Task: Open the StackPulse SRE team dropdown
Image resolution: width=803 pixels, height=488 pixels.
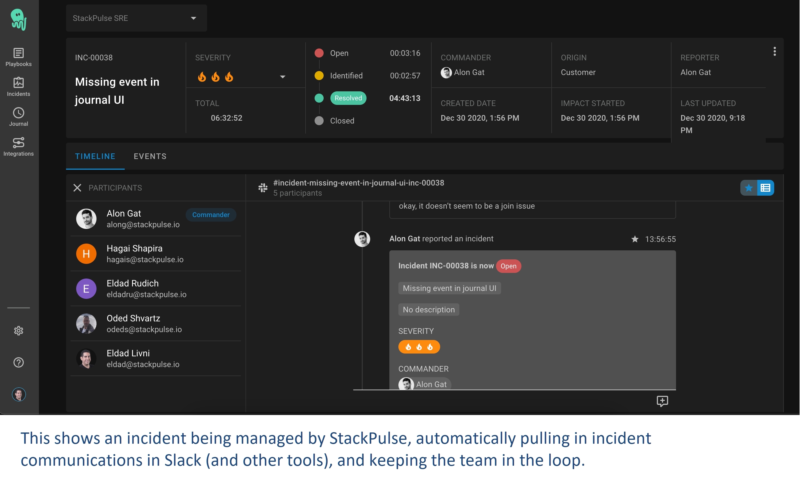Action: (137, 18)
